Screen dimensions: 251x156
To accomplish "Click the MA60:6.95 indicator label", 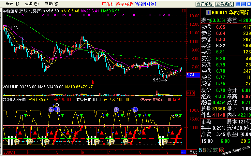I will point(110,11).
